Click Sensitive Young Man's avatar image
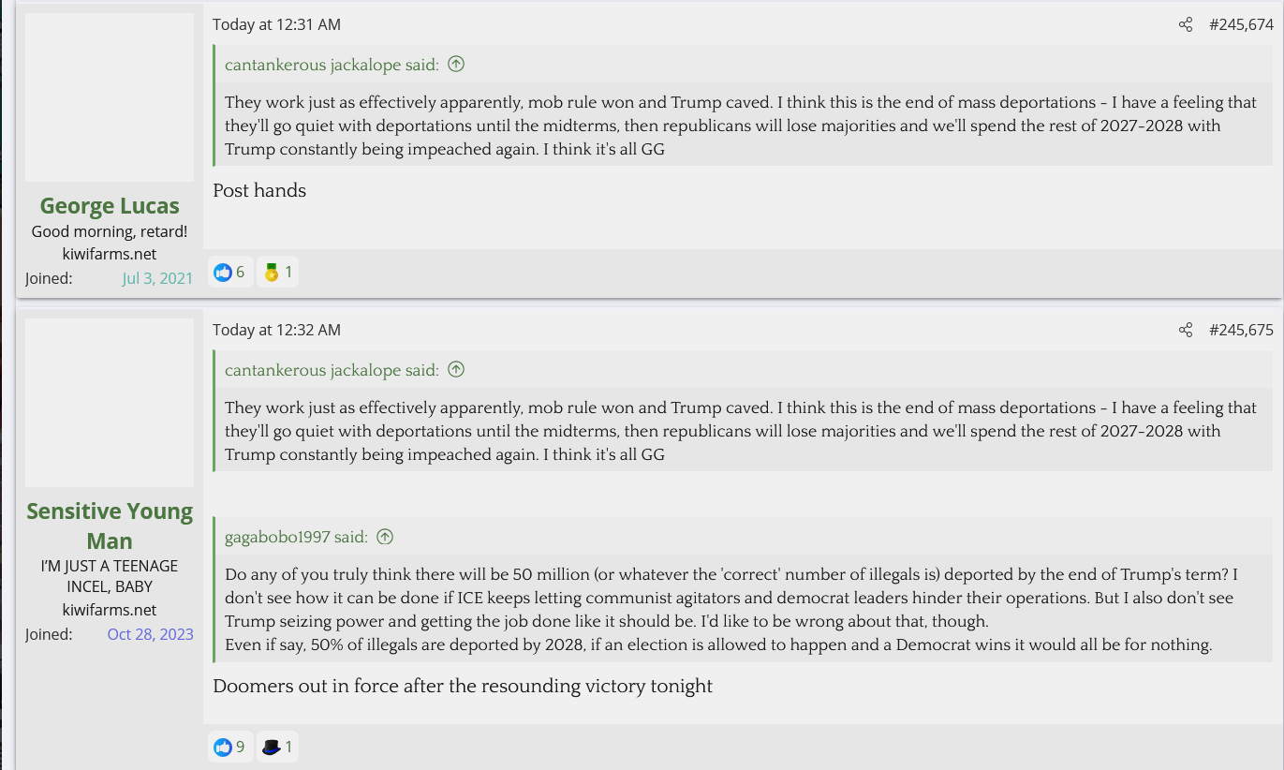This screenshot has width=1284, height=770. 110,403
